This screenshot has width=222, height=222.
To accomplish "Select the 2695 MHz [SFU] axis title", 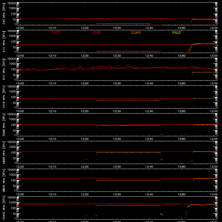I will tap(4, 125).
